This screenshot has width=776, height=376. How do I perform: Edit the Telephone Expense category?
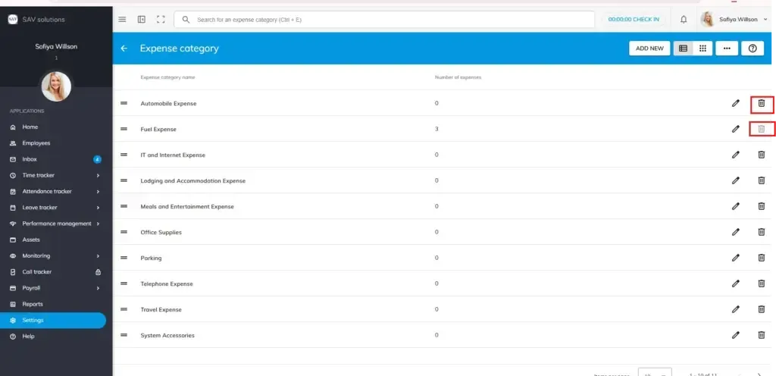pyautogui.click(x=736, y=284)
